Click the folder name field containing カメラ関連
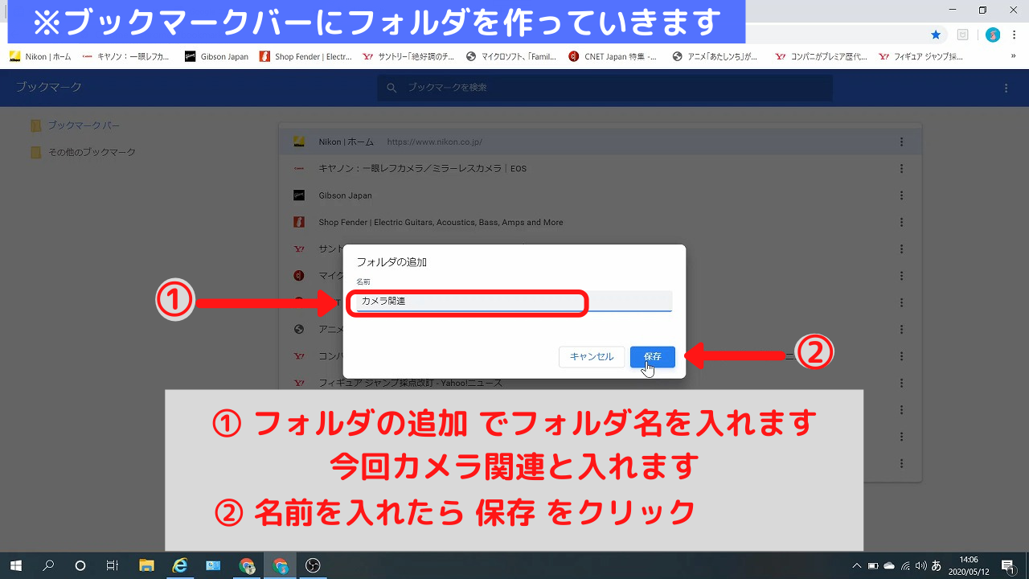Viewport: 1029px width, 579px height. tap(513, 302)
